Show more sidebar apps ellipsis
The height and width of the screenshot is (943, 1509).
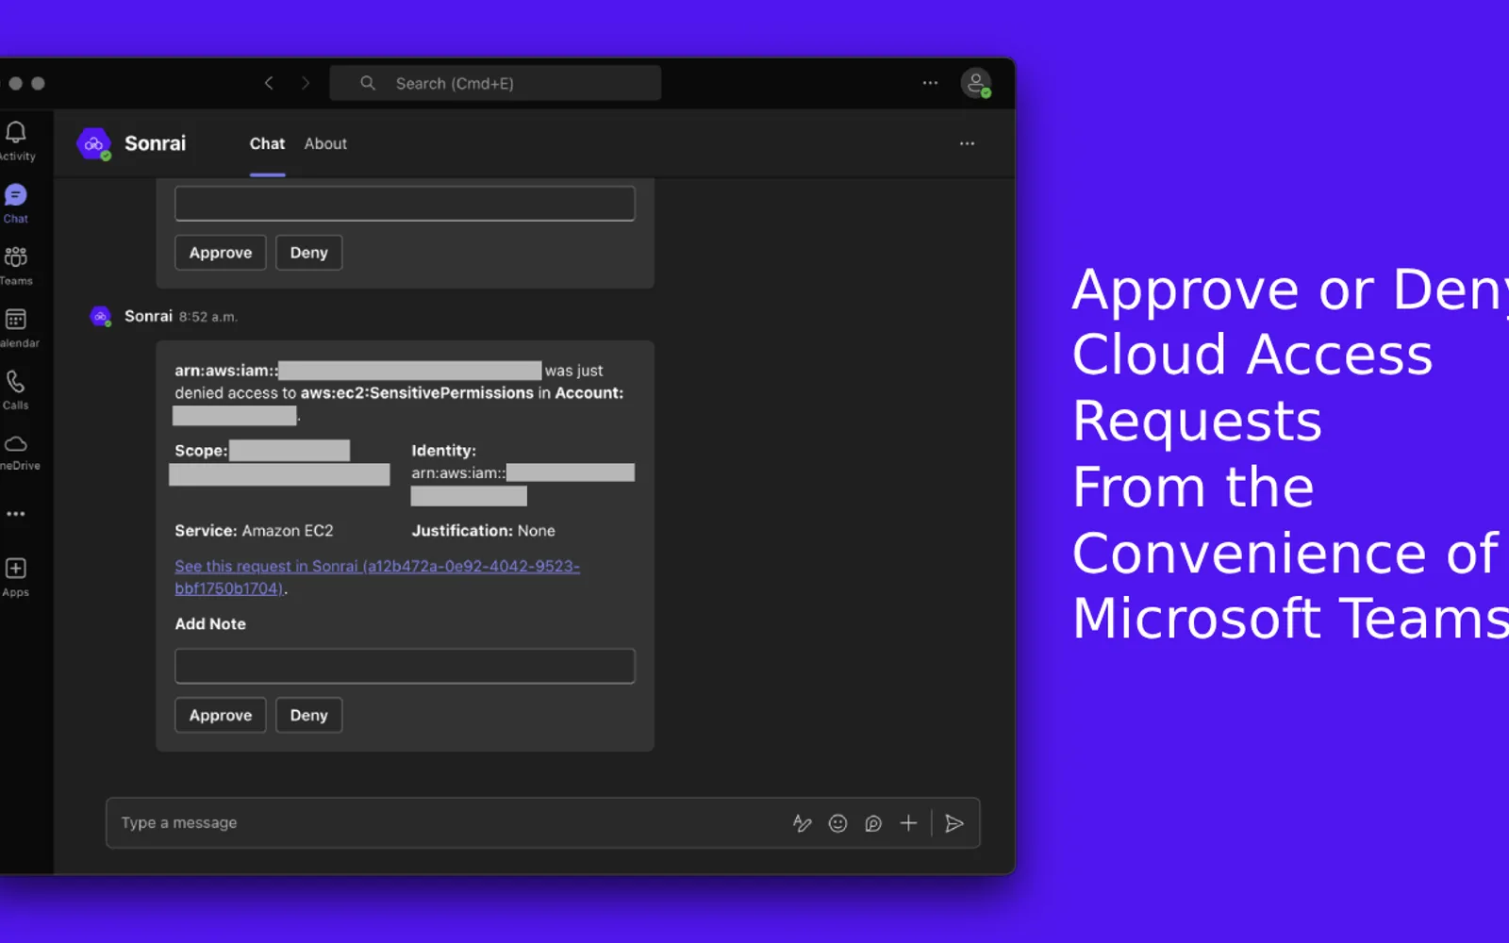16,514
